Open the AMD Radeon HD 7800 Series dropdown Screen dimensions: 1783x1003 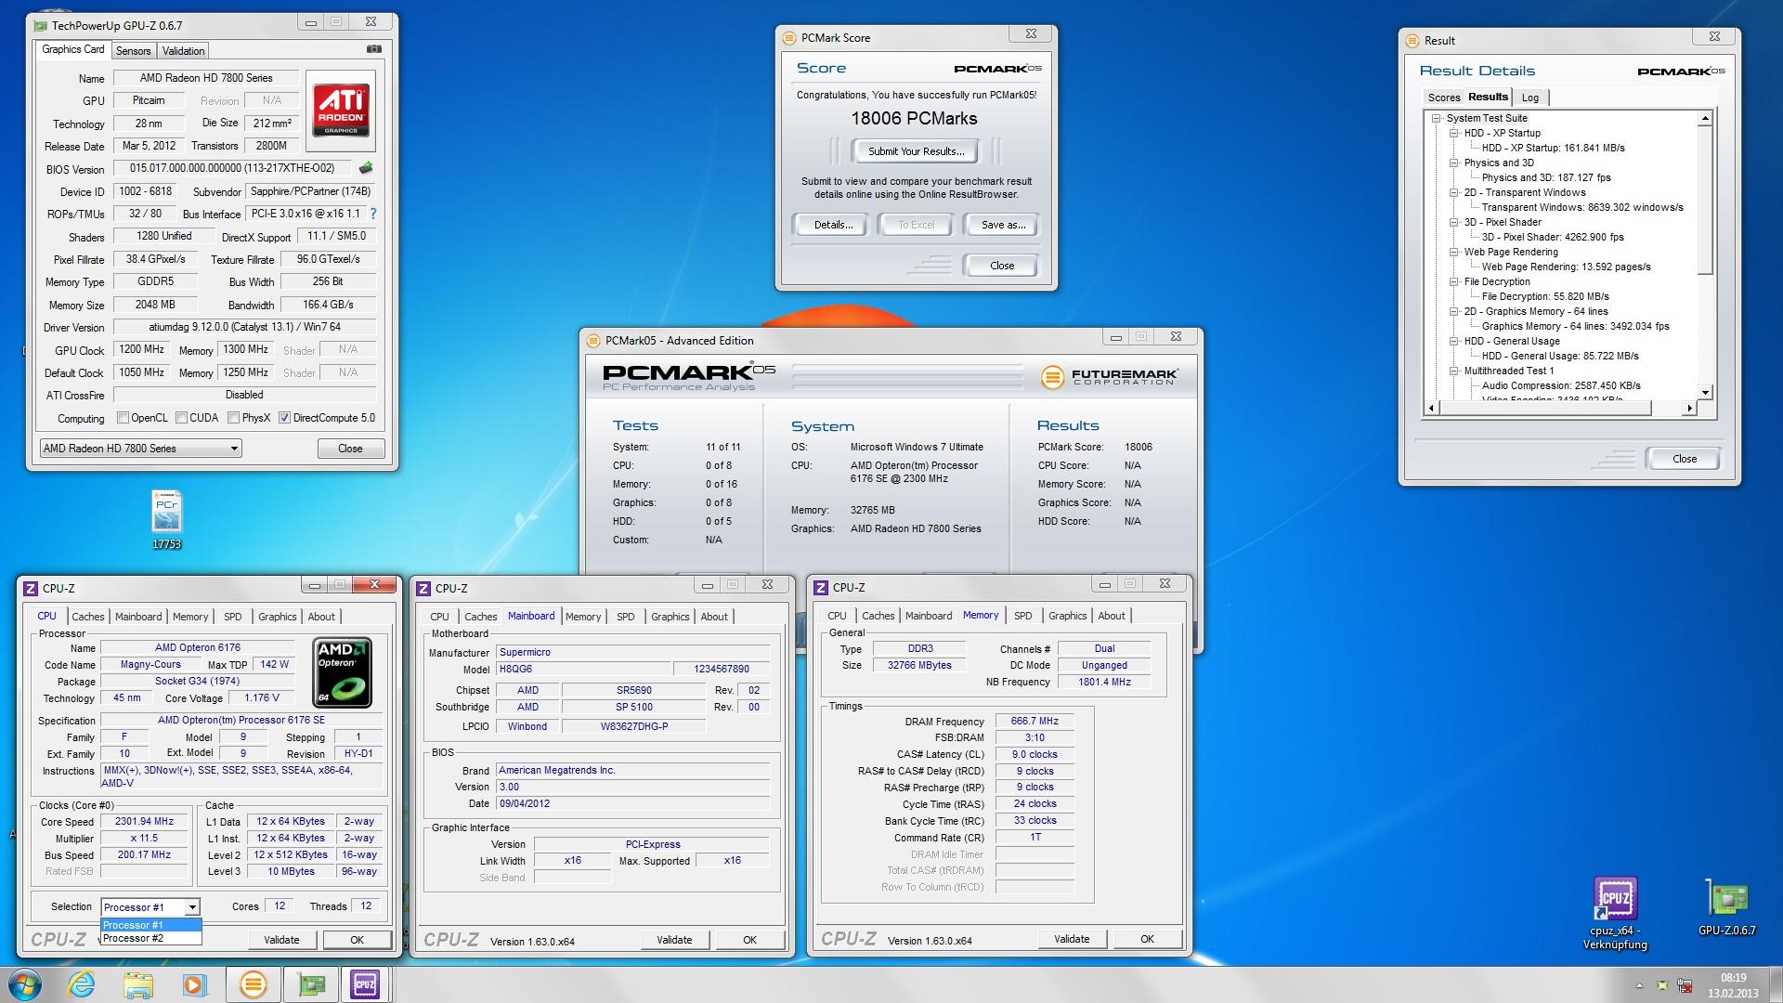(x=141, y=449)
